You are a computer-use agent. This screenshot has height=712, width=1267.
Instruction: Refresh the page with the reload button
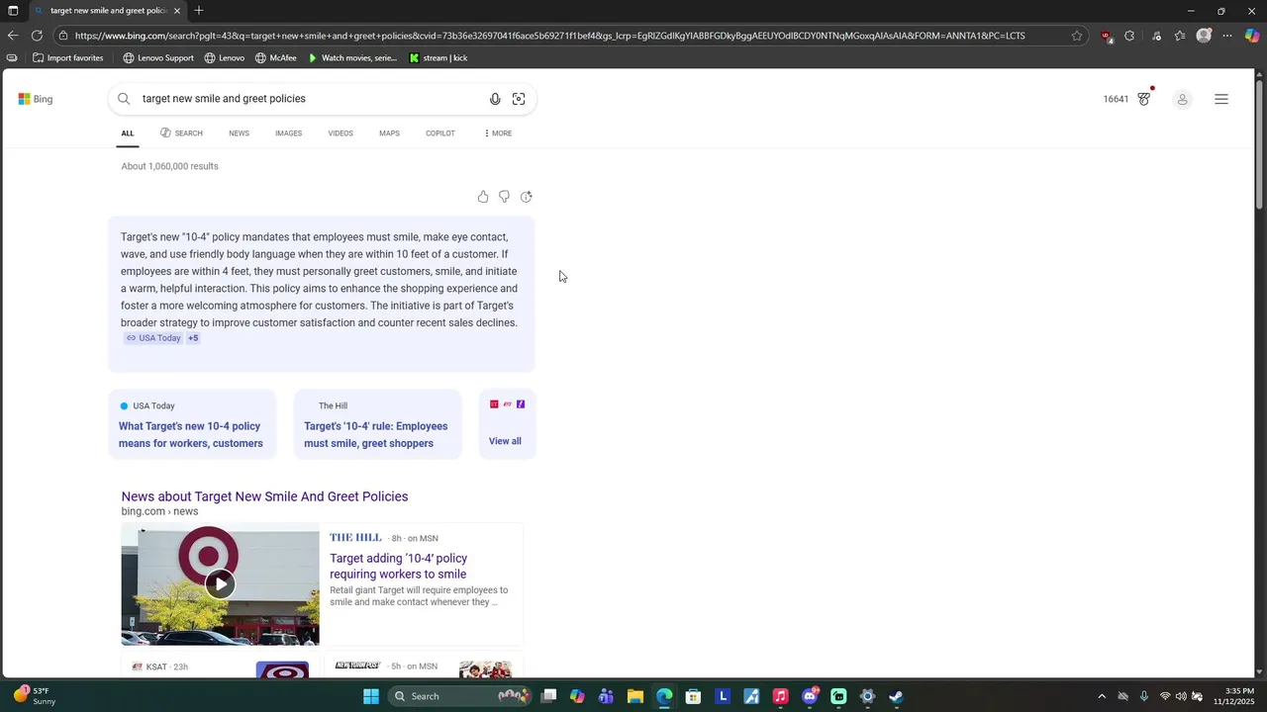(x=37, y=36)
